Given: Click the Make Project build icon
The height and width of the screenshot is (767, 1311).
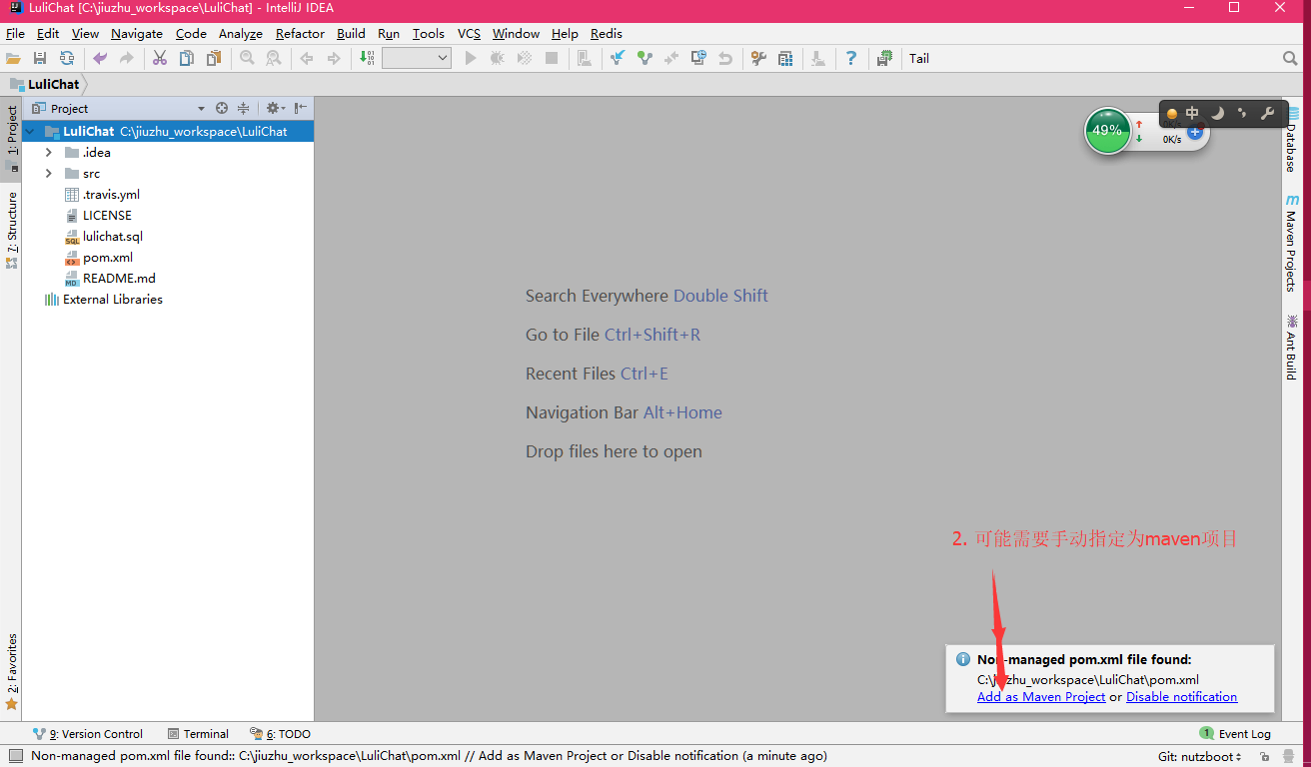Looking at the screenshot, I should [367, 59].
